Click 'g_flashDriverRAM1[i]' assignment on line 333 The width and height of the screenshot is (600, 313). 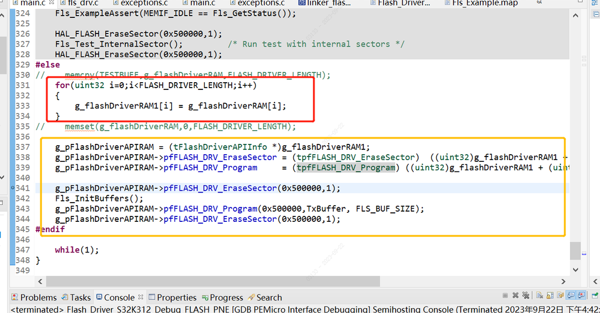(x=124, y=106)
